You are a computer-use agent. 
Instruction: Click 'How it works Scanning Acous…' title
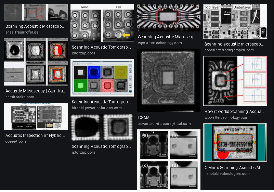(x=234, y=112)
